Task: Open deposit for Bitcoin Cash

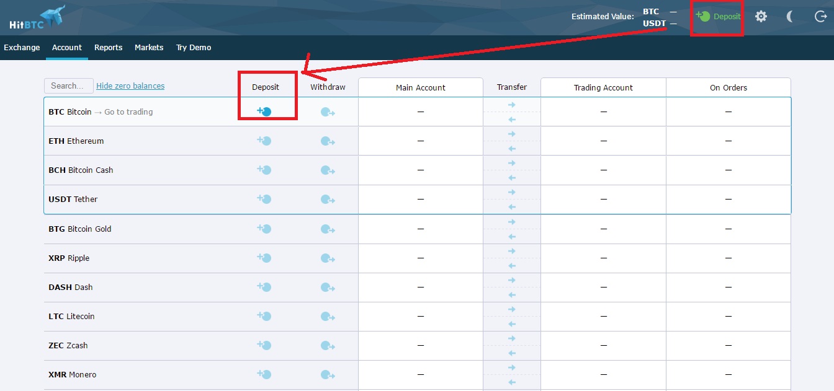Action: coord(264,170)
